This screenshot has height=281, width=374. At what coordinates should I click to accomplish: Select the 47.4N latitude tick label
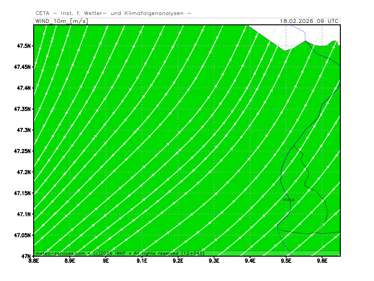23,88
